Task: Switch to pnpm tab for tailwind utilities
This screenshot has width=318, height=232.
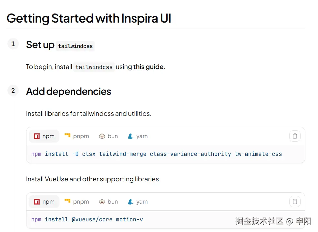Action: 77,136
